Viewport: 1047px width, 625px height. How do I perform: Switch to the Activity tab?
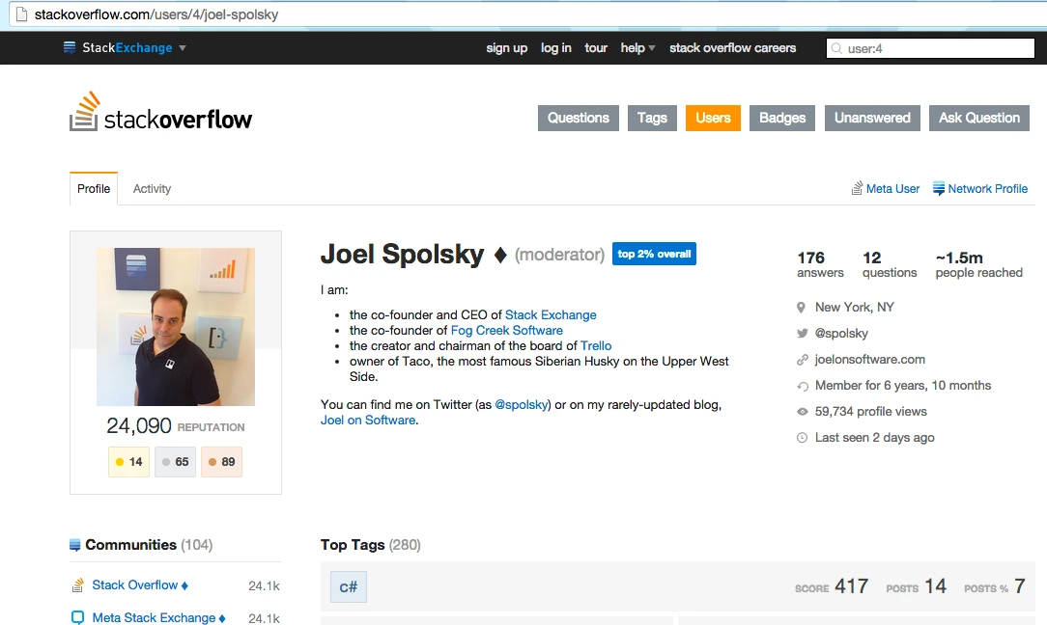pos(152,189)
